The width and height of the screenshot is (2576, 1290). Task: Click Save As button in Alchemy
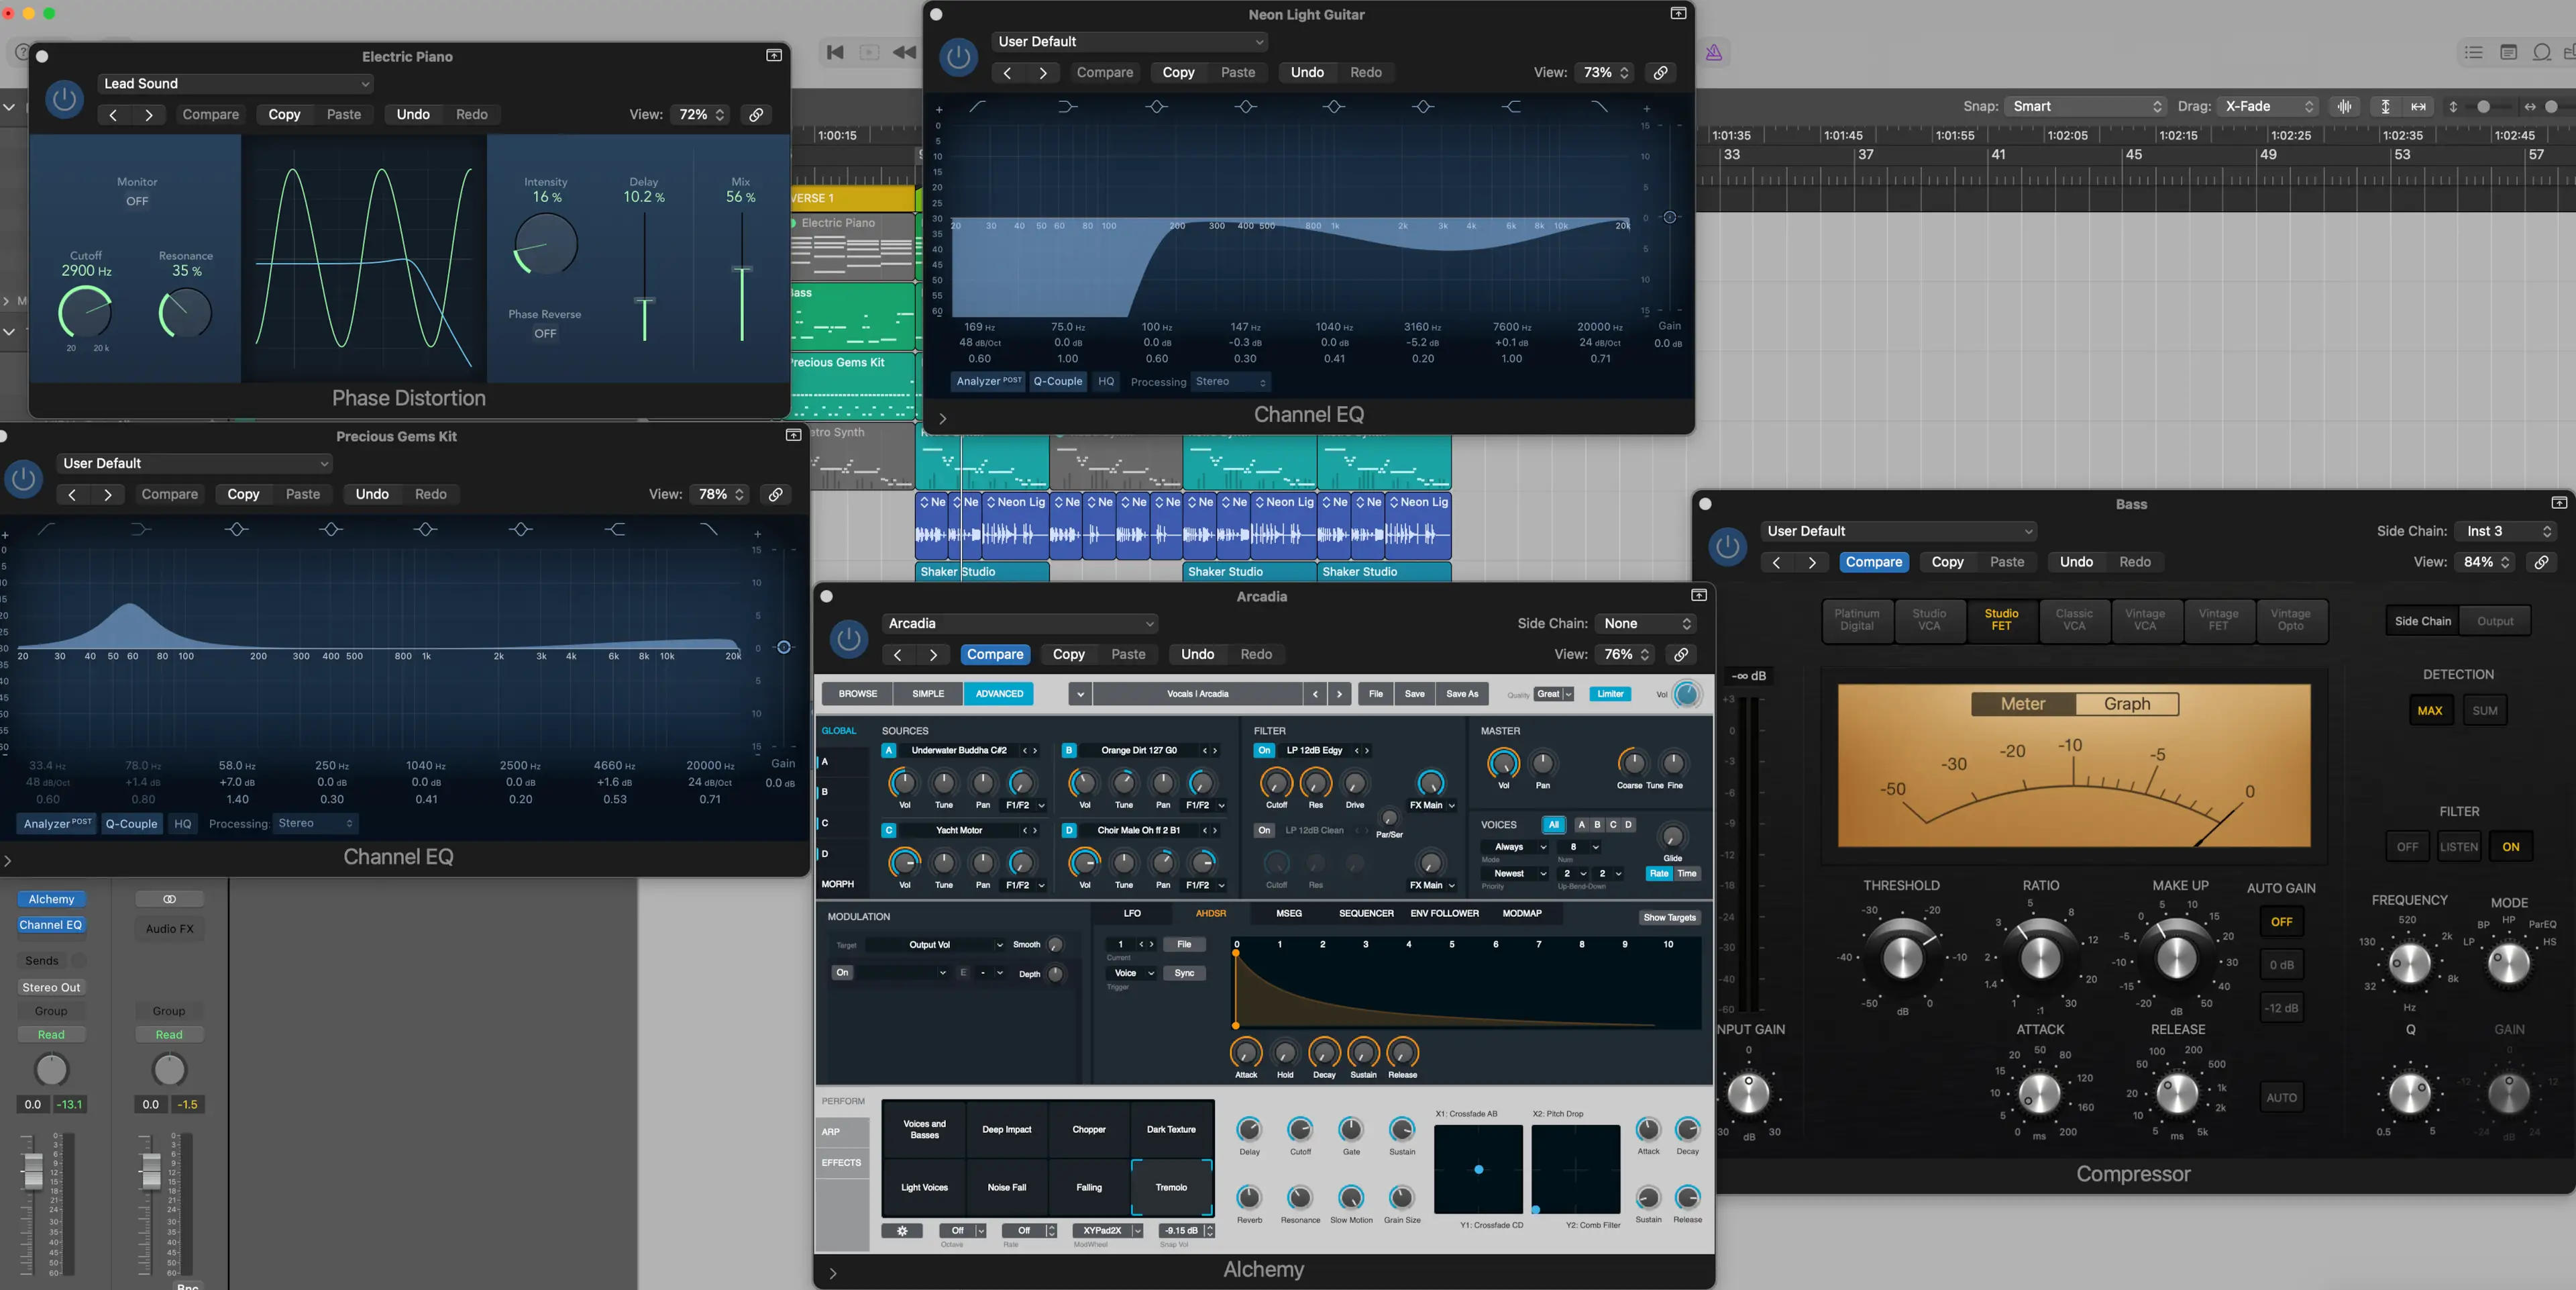[1462, 693]
